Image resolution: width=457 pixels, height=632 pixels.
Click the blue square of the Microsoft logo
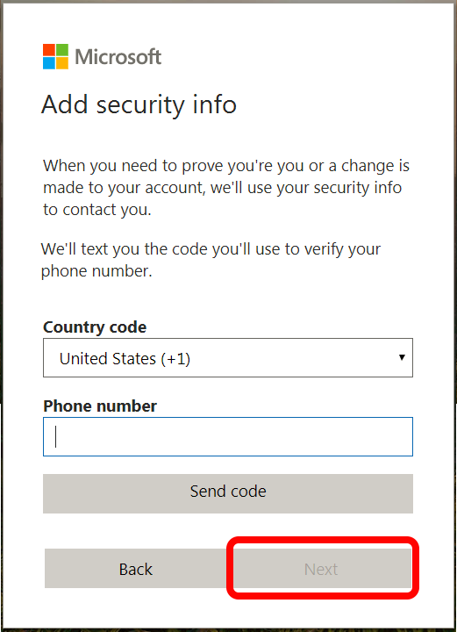pos(49,63)
